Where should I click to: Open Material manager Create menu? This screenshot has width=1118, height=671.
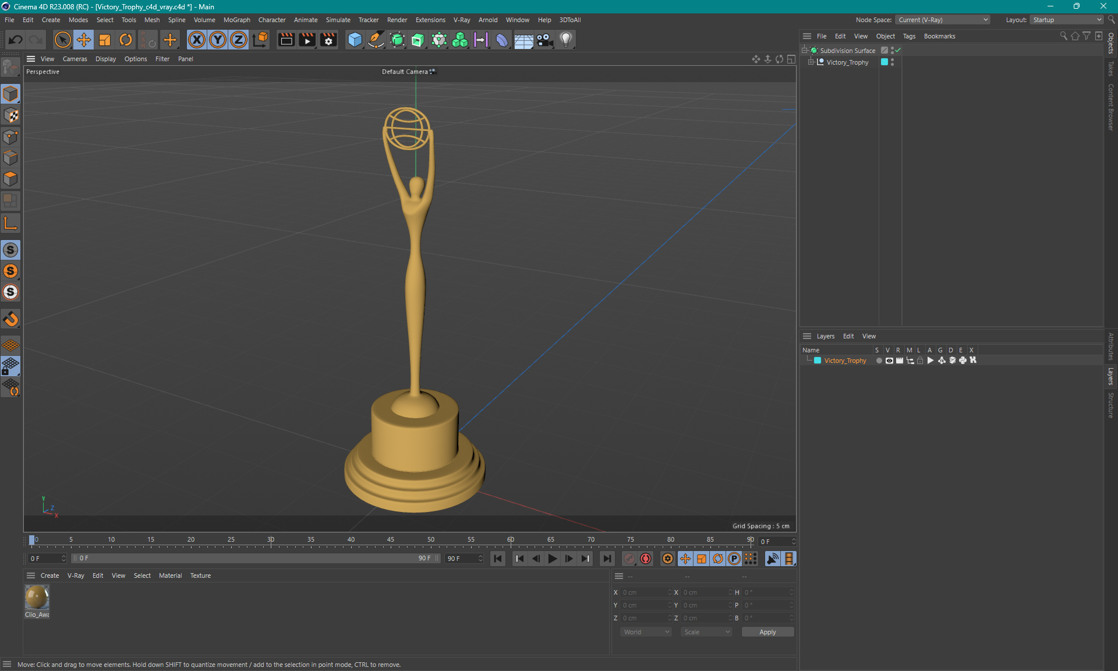[49, 575]
